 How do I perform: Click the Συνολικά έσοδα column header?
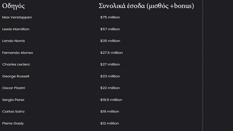[146, 6]
